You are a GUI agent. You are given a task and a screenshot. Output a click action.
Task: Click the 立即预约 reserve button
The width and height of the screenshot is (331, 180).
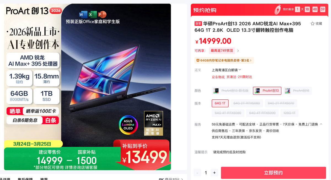coord(273,173)
